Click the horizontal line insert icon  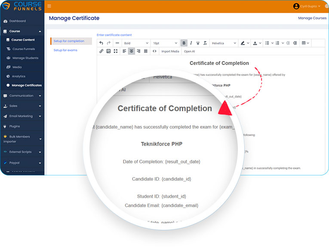pos(117,43)
